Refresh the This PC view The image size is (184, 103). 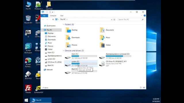[114, 19]
